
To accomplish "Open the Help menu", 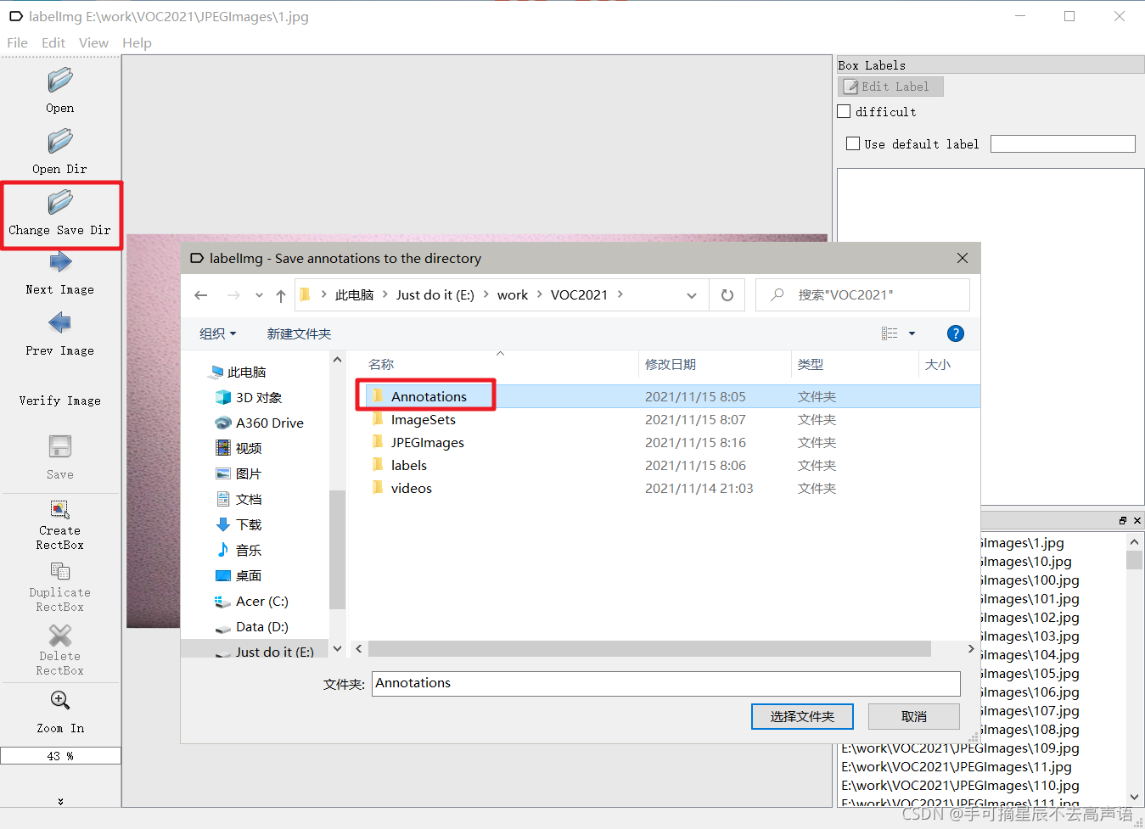I will (x=137, y=42).
